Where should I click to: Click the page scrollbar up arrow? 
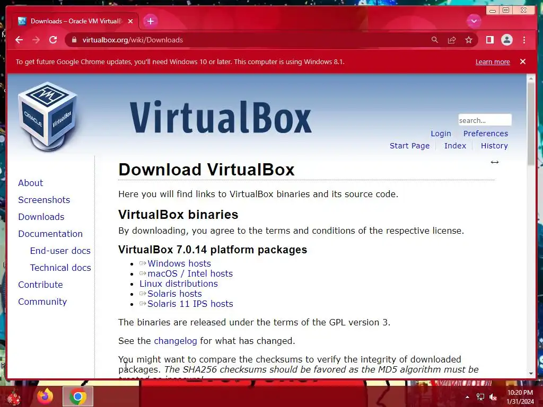point(531,78)
